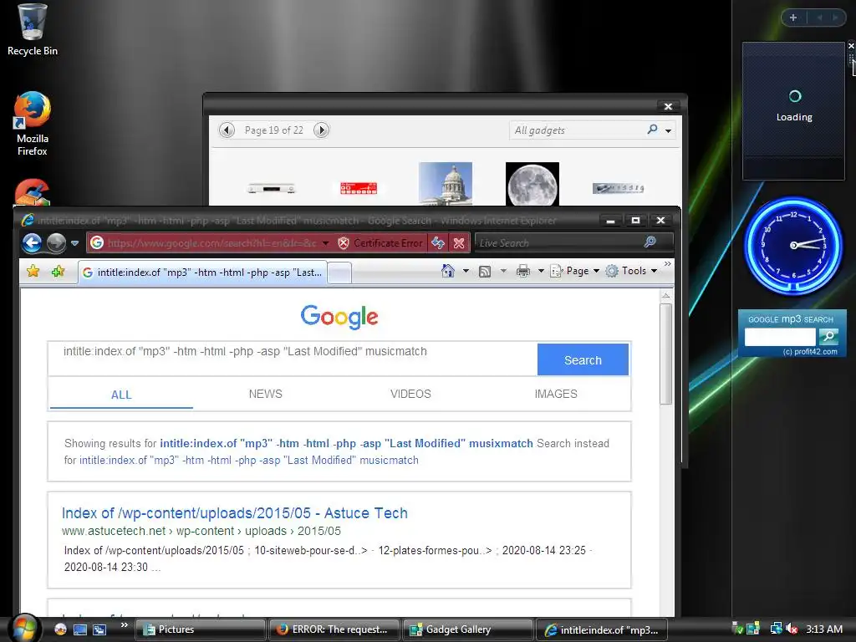Switch to the VIDEOS results tab
The height and width of the screenshot is (642, 856).
(x=410, y=394)
